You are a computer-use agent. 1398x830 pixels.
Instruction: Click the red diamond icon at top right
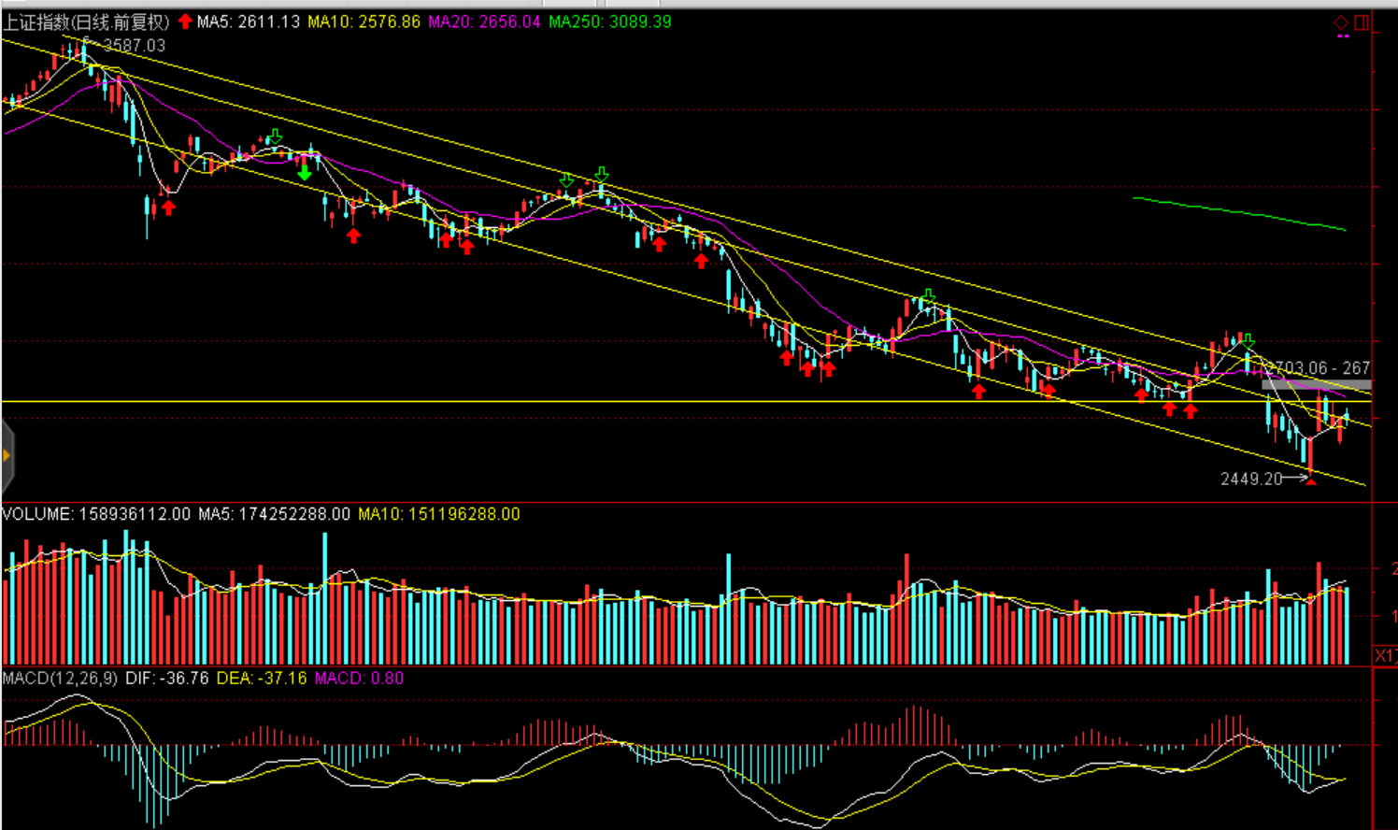click(1341, 22)
